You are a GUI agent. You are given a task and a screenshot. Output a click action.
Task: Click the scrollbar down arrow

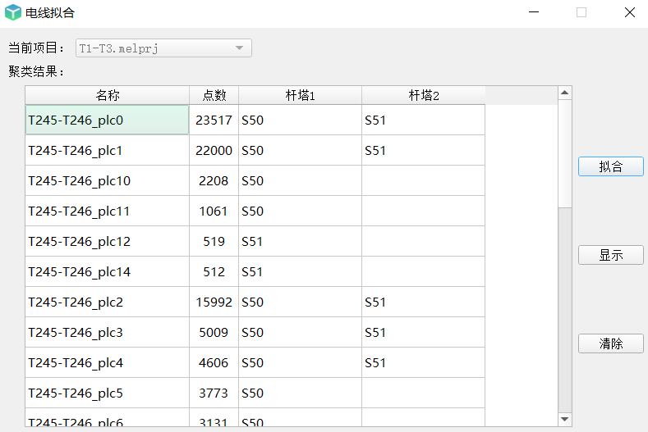564,419
